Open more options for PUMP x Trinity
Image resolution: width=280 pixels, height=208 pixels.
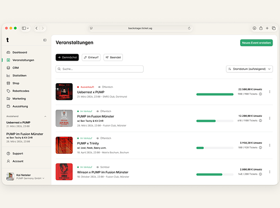[x=270, y=145]
